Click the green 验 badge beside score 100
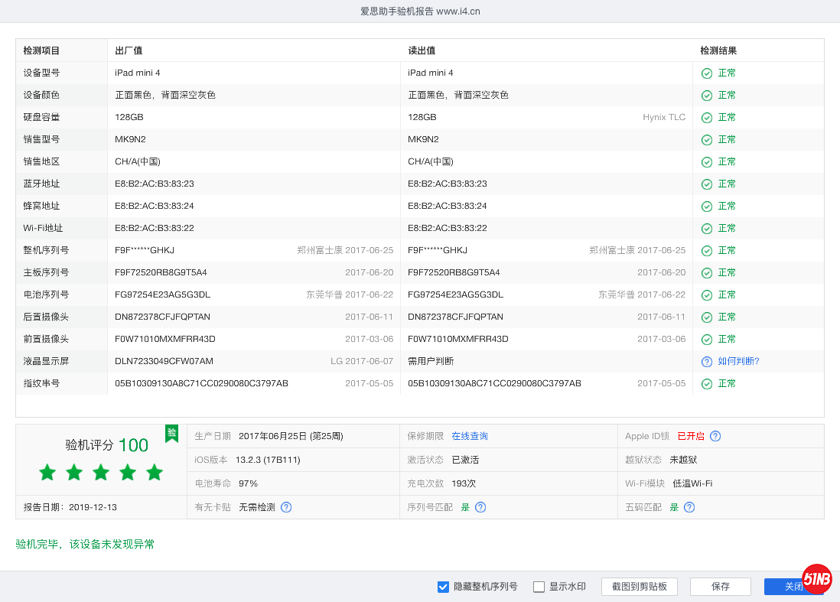Screen dimensions: 840x602 [171, 434]
